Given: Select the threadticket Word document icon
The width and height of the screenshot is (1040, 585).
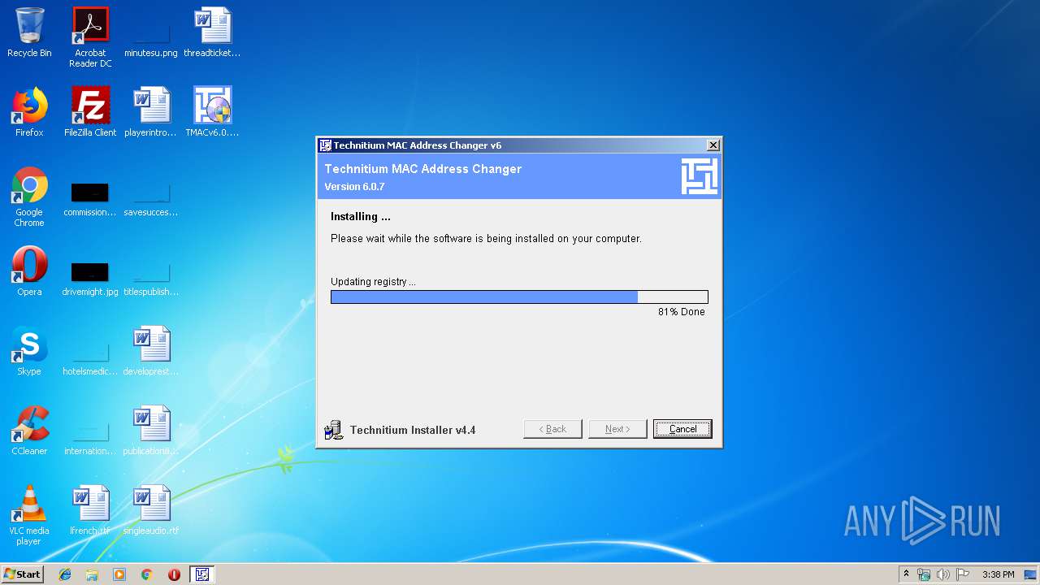Looking at the screenshot, I should [x=212, y=33].
